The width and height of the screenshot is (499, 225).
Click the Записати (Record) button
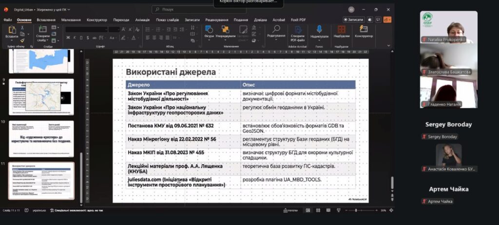tap(353, 19)
